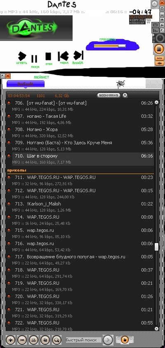Click the remove files minus icon

(22, 340)
